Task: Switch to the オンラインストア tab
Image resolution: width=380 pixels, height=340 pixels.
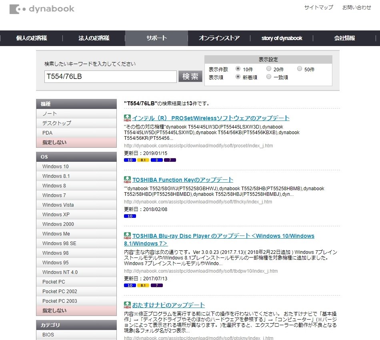Action: point(219,38)
